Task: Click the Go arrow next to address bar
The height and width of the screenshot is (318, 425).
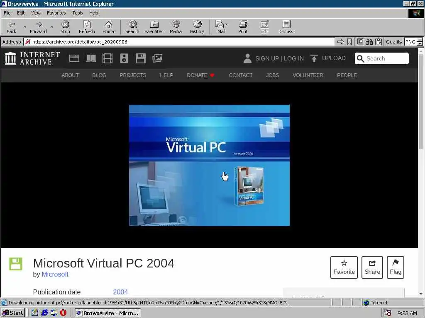Action: pyautogui.click(x=340, y=42)
